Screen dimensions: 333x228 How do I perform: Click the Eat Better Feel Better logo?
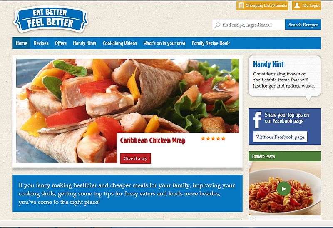(x=50, y=19)
